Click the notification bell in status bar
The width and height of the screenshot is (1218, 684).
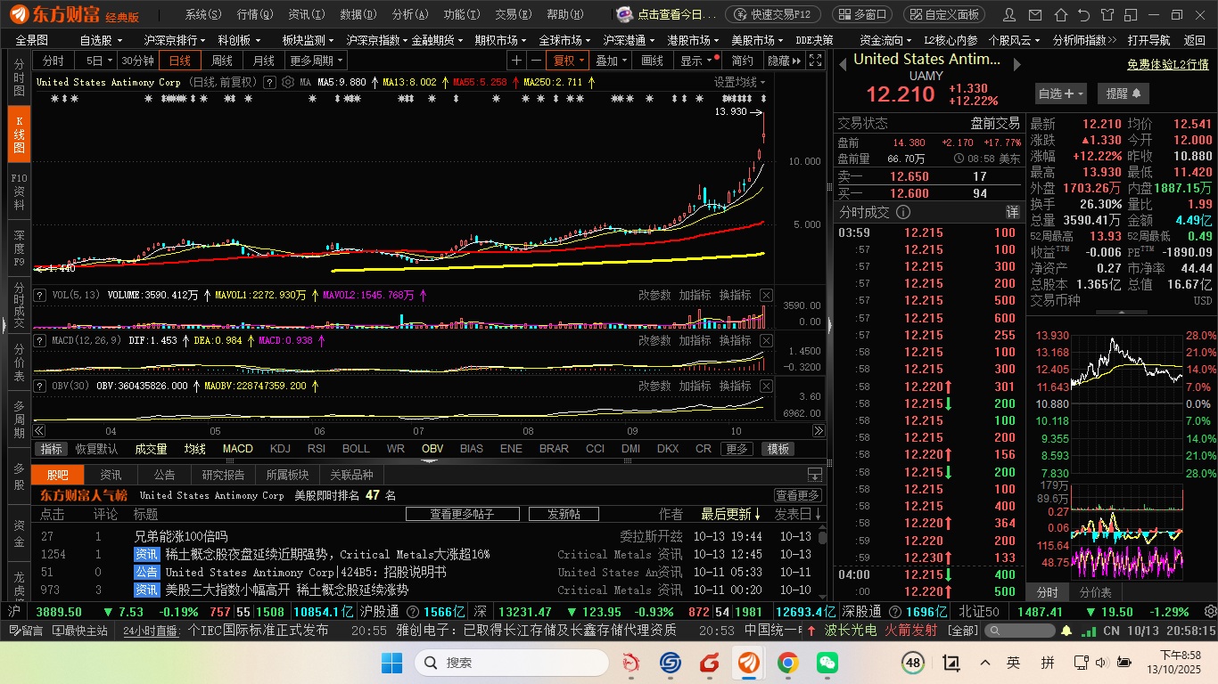1066,631
